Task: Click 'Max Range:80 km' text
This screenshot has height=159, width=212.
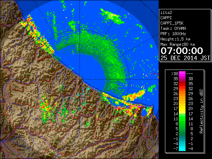Action: click(x=178, y=44)
